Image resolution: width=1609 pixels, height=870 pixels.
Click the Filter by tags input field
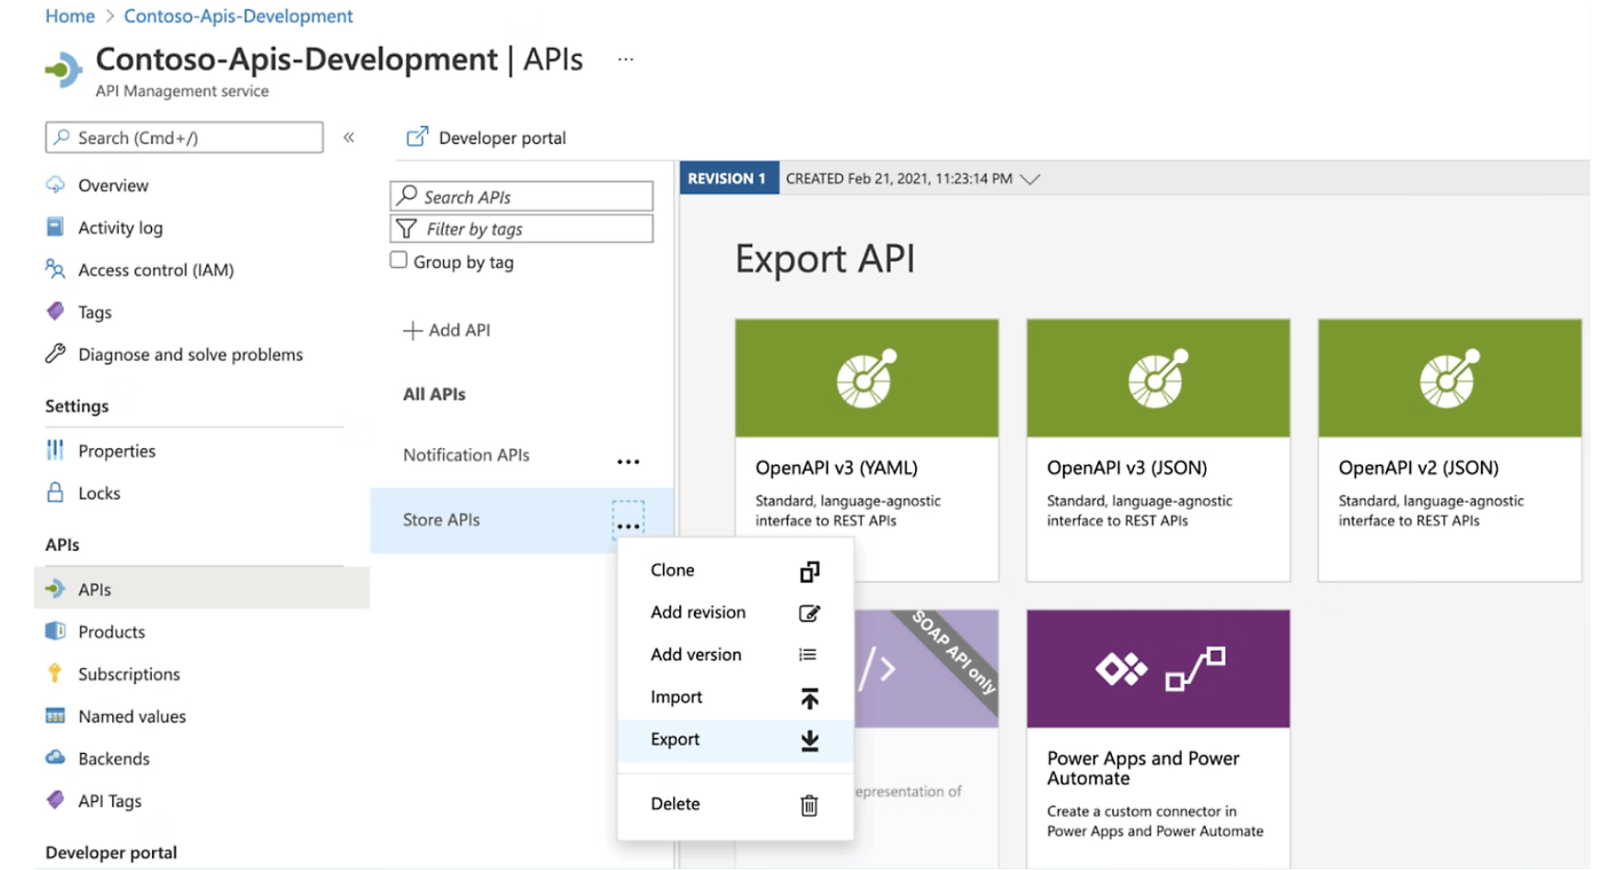522,228
